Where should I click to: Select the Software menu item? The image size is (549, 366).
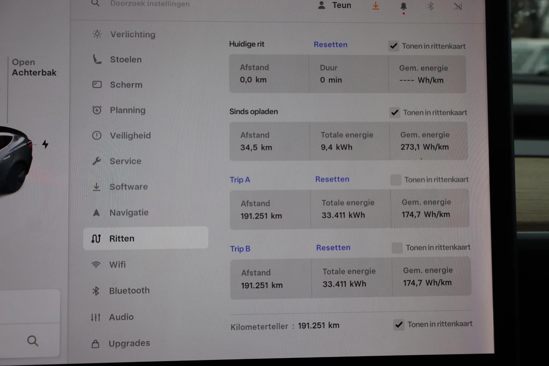[x=128, y=187]
